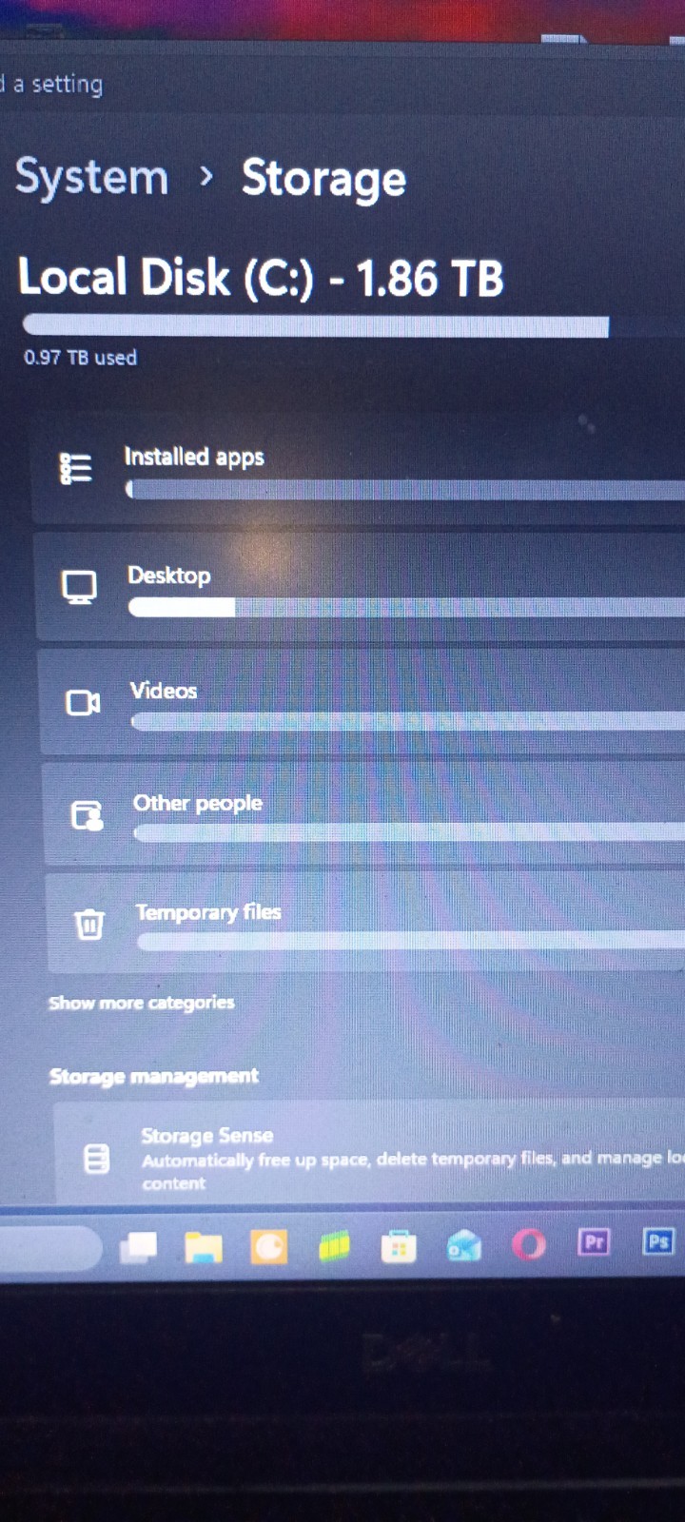
Task: Click the Videos camera icon
Action: tap(83, 702)
